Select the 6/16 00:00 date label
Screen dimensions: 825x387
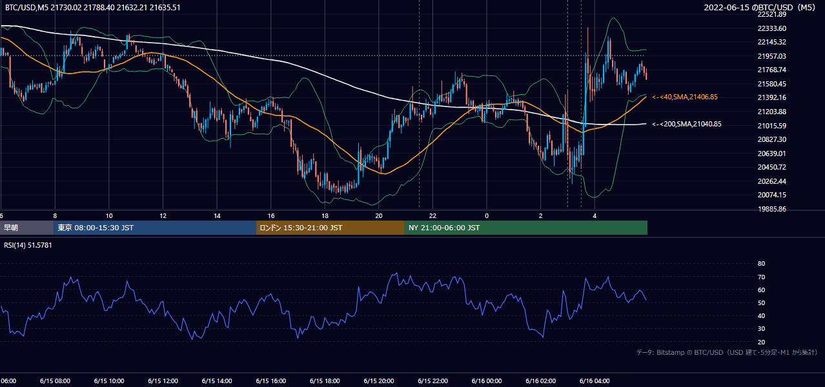(x=487, y=381)
